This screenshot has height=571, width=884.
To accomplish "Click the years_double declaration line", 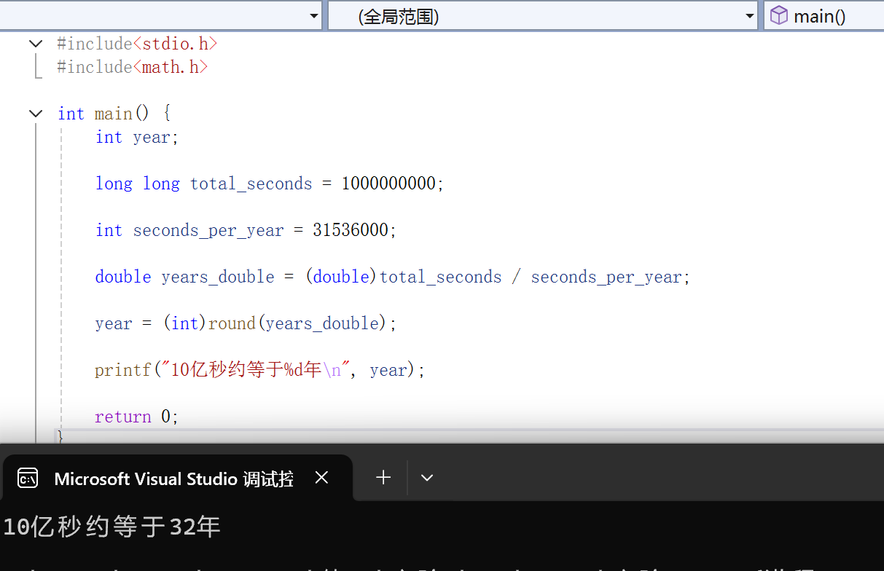I will pyautogui.click(x=393, y=277).
